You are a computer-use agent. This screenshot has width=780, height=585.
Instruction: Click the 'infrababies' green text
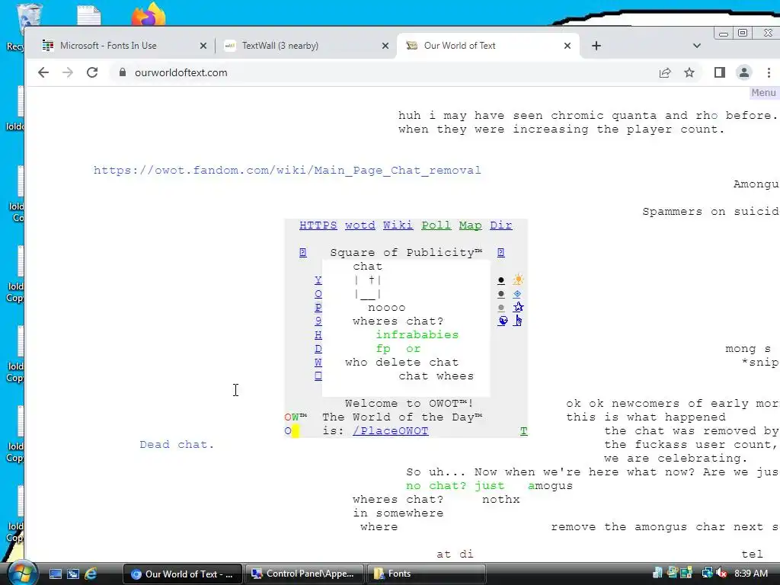pyautogui.click(x=417, y=335)
